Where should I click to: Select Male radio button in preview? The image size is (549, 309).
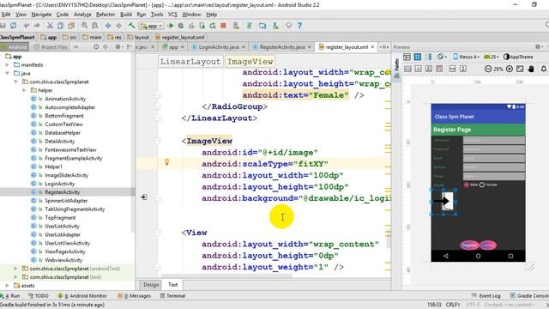pyautogui.click(x=467, y=185)
